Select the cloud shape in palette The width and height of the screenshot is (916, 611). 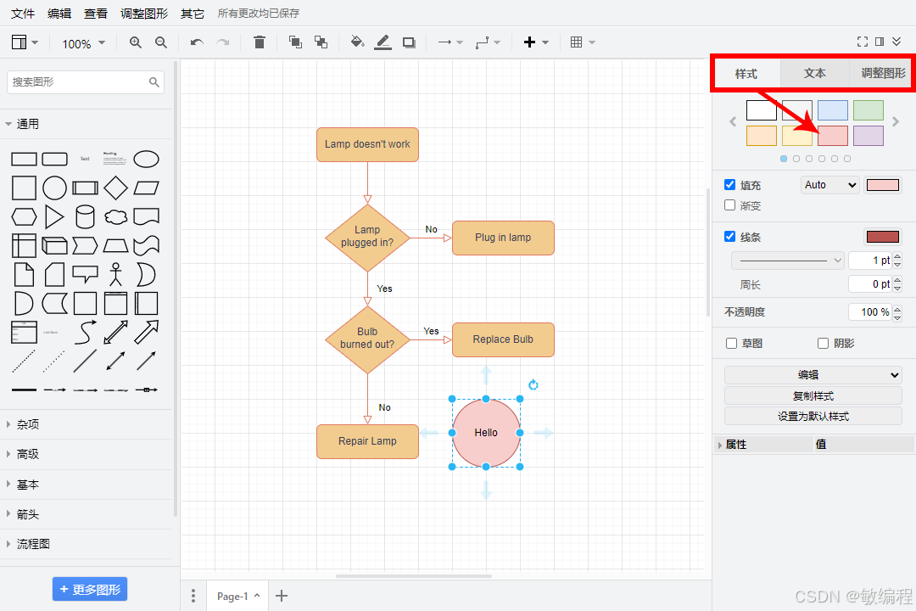pyautogui.click(x=115, y=217)
